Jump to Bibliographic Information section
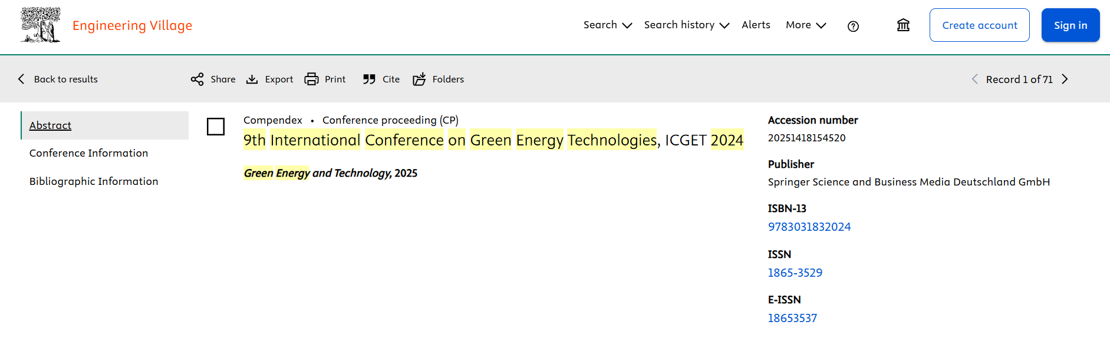 [x=94, y=181]
